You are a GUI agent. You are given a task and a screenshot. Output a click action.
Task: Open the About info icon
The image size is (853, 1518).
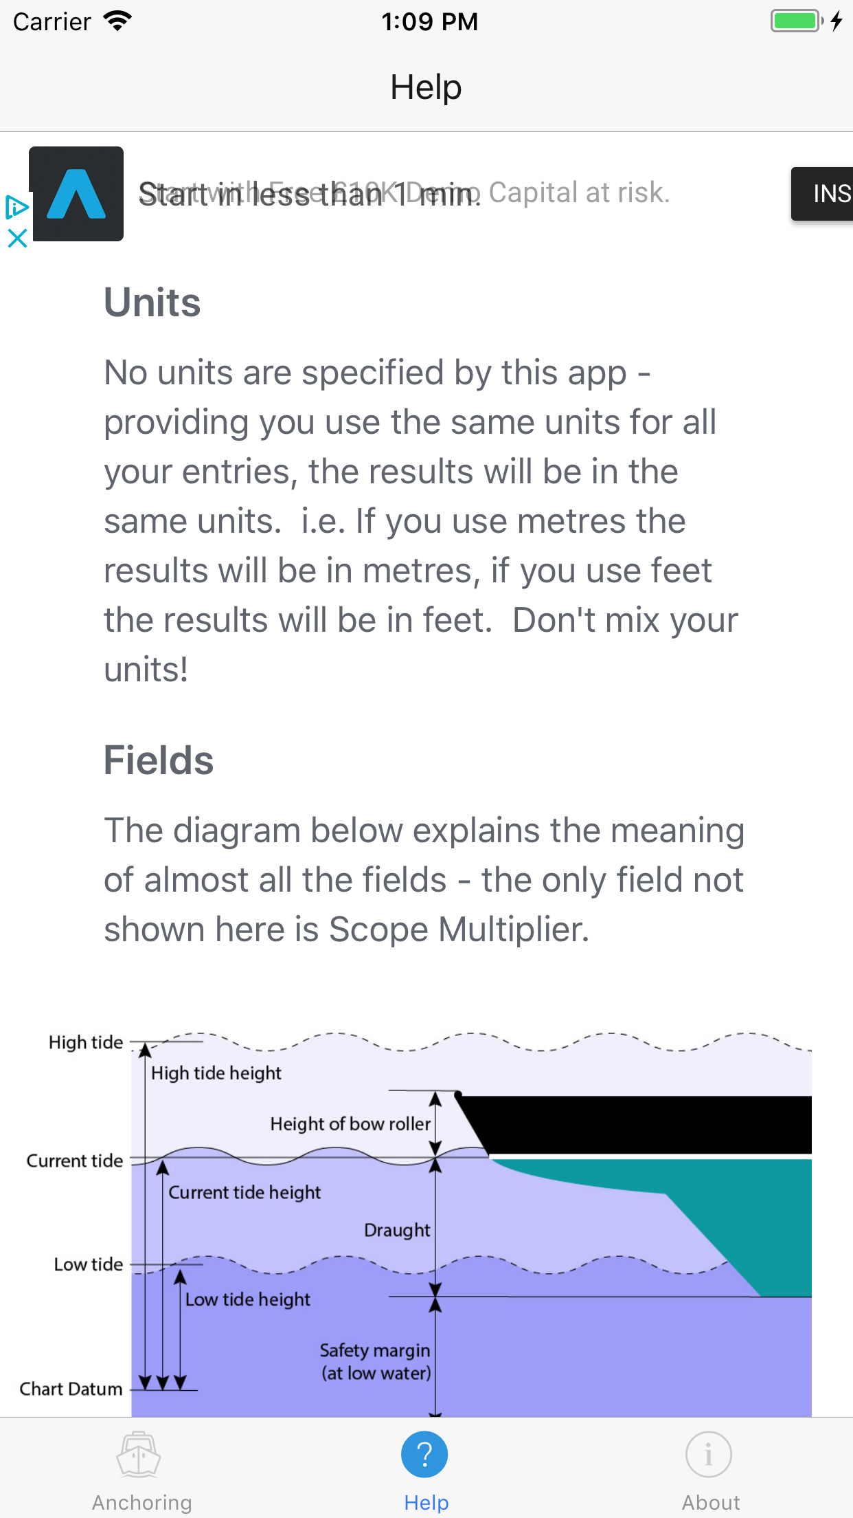[708, 1455]
